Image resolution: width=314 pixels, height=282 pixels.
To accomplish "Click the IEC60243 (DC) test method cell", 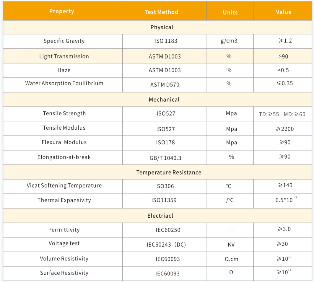I will coord(166,244).
